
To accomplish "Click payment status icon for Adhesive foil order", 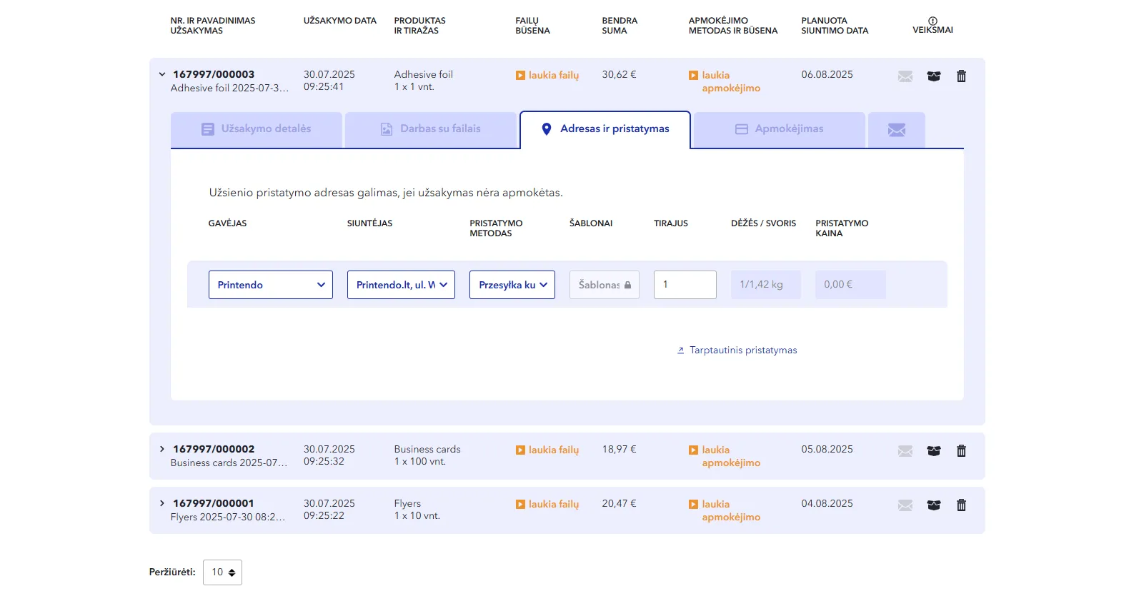I will 693,75.
